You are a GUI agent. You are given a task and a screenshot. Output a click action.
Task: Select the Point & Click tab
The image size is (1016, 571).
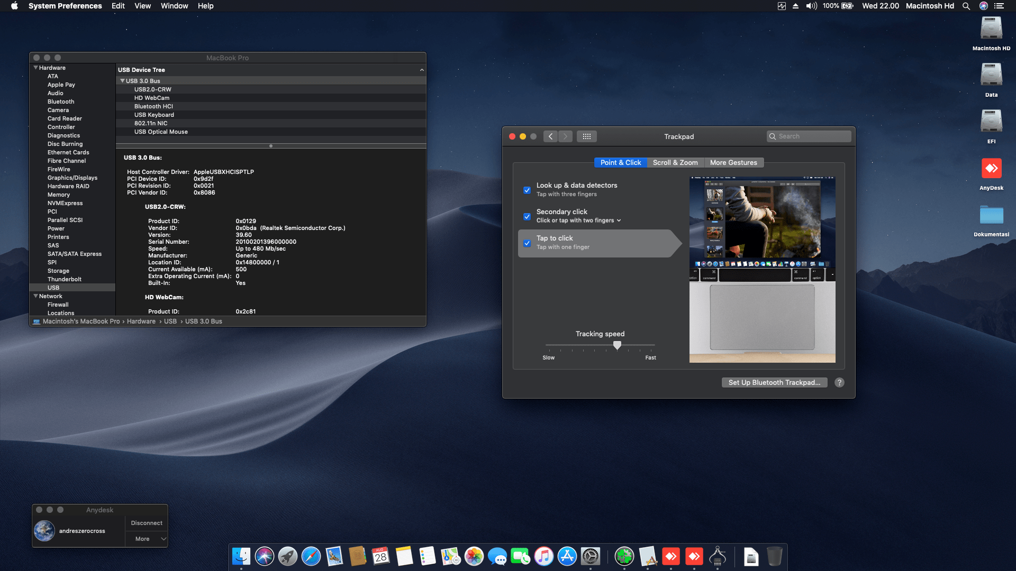(621, 162)
